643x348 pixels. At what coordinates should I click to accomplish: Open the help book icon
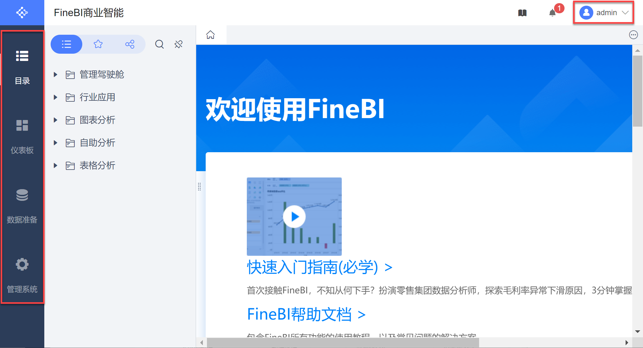[x=522, y=13]
